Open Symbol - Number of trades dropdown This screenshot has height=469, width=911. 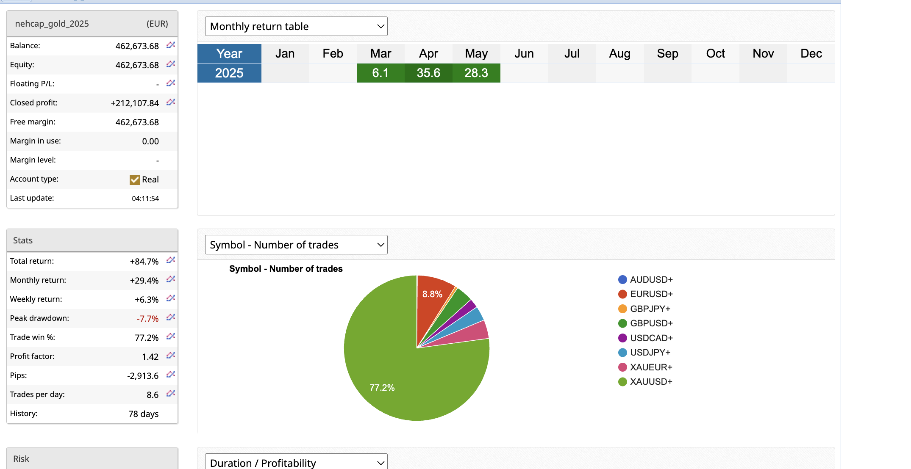(296, 245)
